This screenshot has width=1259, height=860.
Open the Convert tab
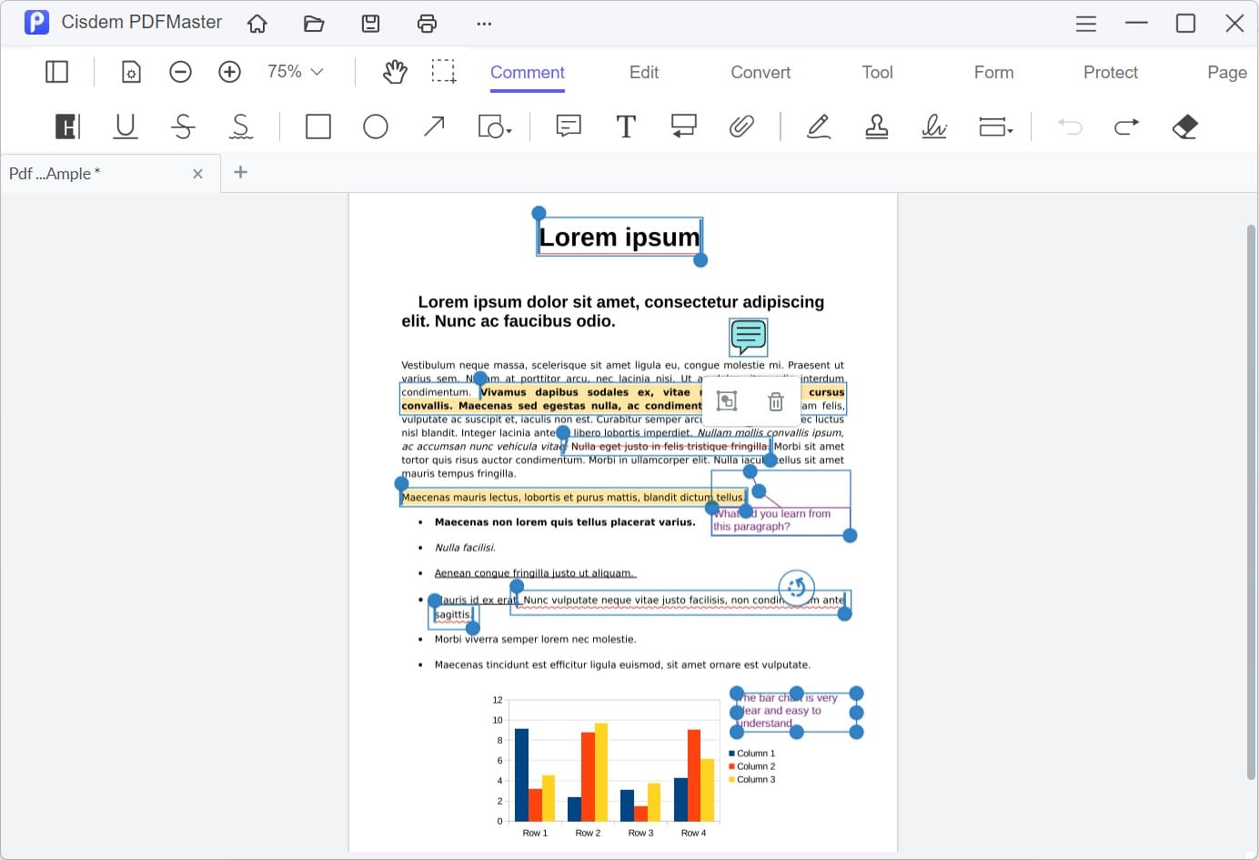[760, 72]
